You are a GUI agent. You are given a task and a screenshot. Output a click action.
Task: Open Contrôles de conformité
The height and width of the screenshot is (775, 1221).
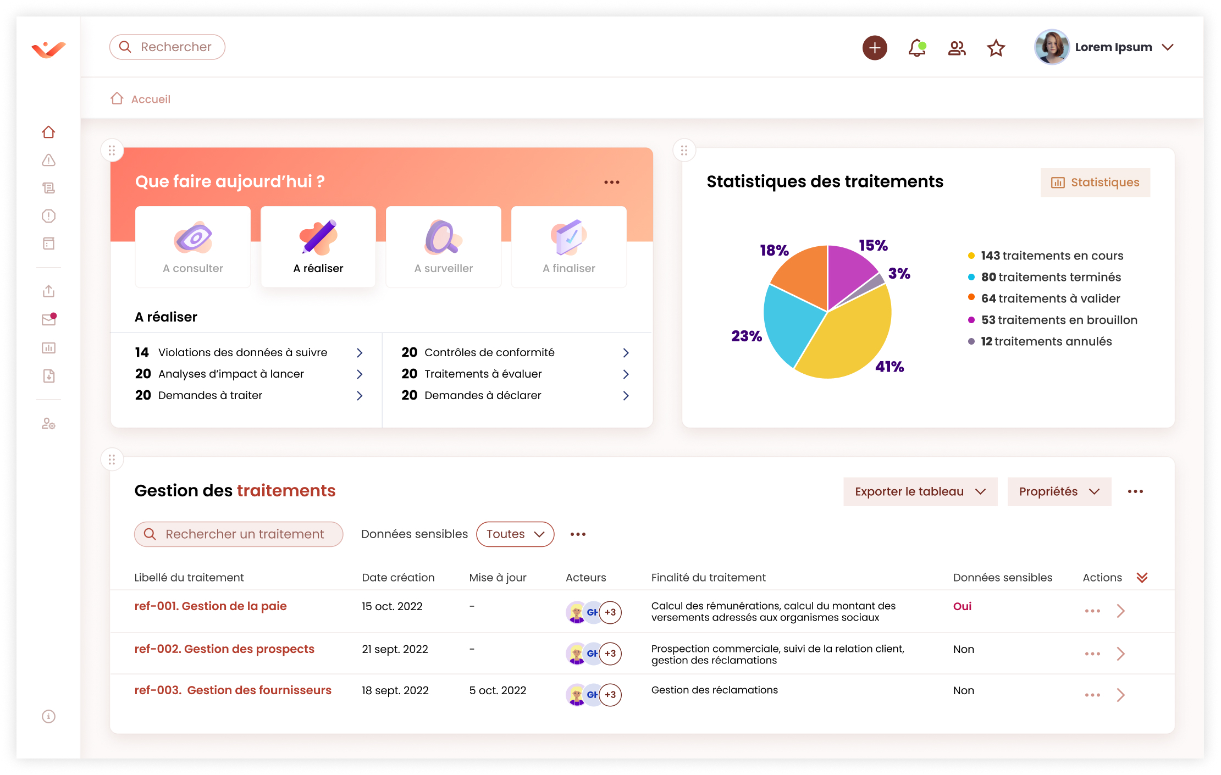(516, 352)
